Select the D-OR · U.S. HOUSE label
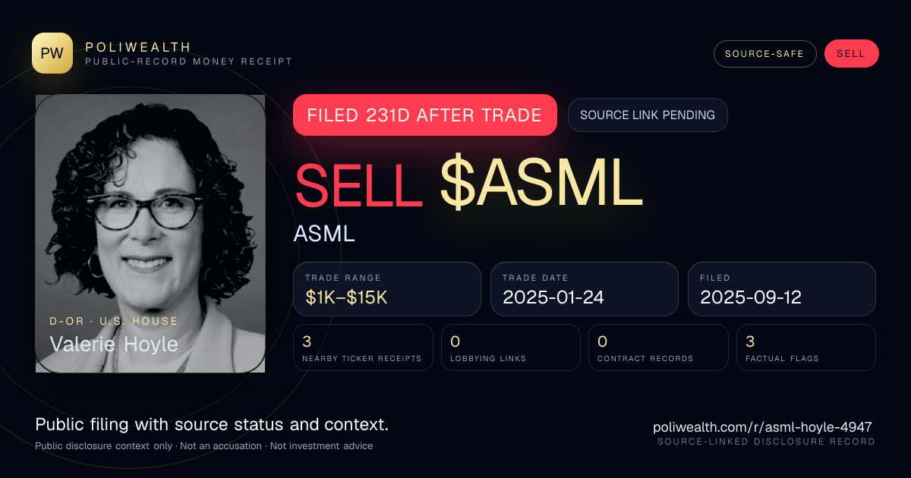Image resolution: width=911 pixels, height=478 pixels. pyautogui.click(x=114, y=322)
